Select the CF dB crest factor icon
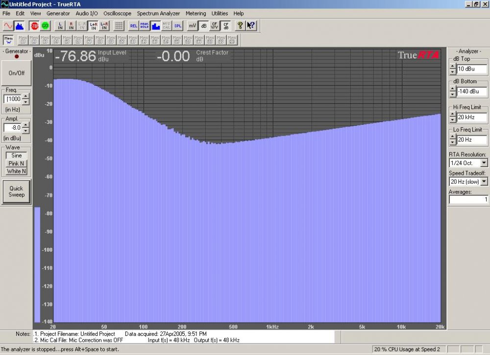 (x=226, y=25)
